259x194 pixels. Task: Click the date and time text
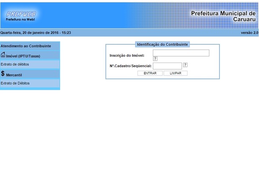(x=36, y=33)
